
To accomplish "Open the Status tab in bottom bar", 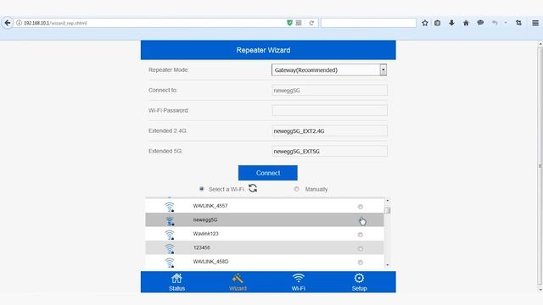I will coord(176,282).
